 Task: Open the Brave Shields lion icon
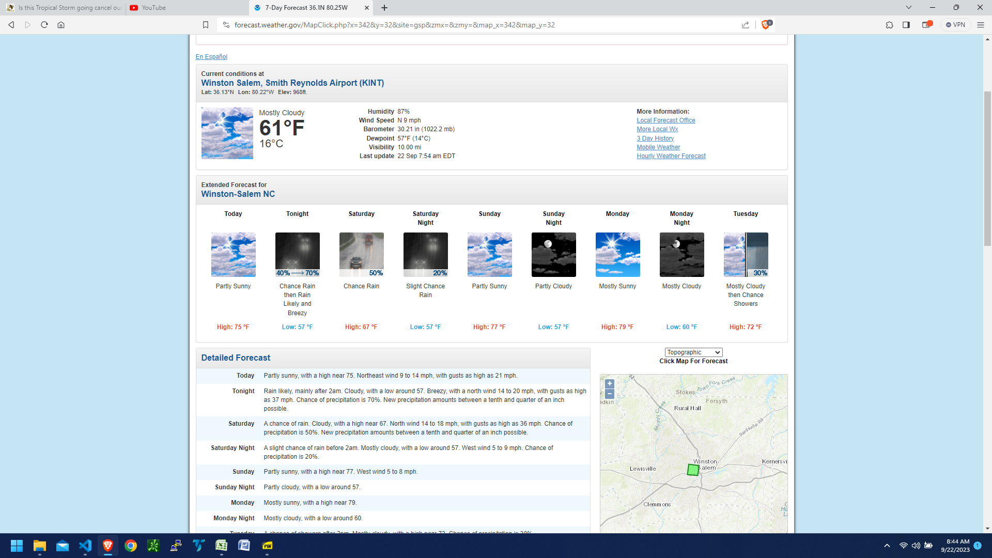pyautogui.click(x=766, y=25)
